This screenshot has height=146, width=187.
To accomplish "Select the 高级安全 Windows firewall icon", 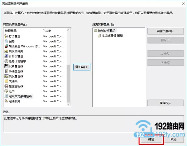I will pyautogui.click(x=6, y=46).
